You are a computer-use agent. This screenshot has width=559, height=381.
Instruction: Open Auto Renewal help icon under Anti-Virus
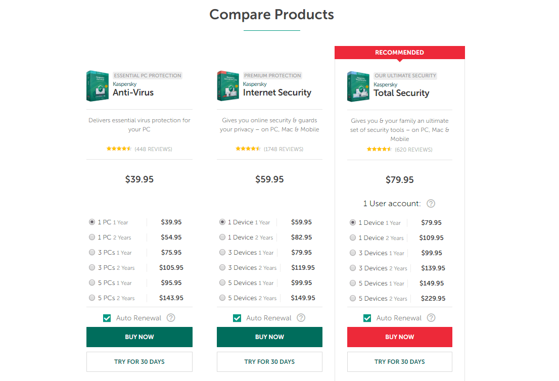point(171,317)
